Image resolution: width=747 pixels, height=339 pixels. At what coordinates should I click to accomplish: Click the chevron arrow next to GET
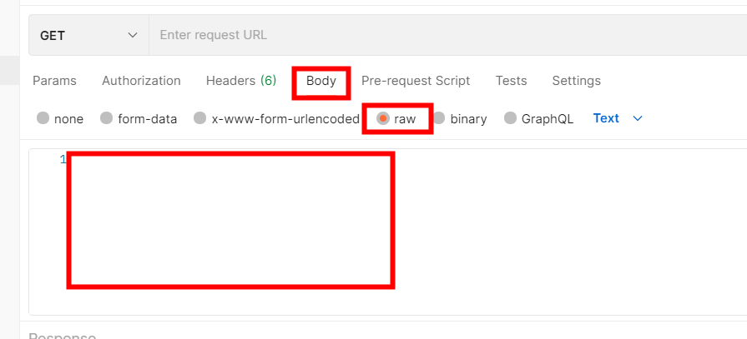(132, 36)
